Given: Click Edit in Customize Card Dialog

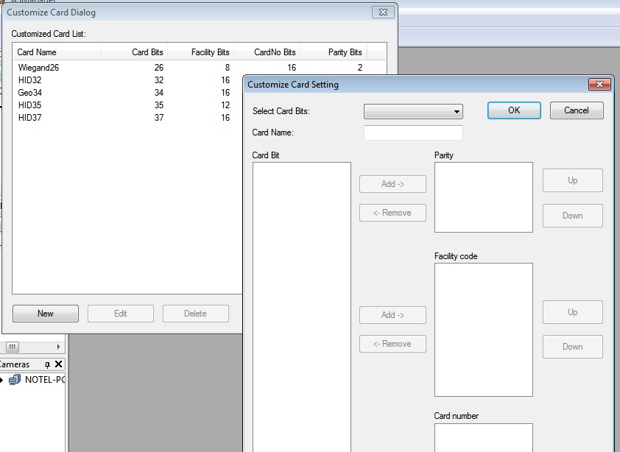Looking at the screenshot, I should click(x=121, y=314).
